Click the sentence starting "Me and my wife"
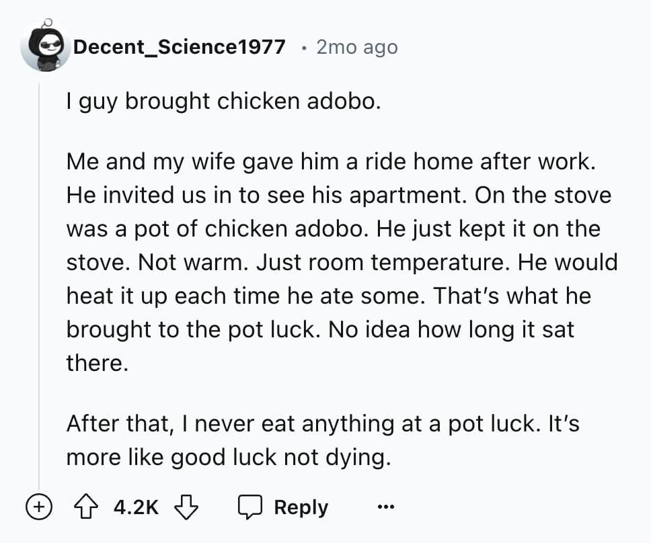651x543 pixels. pyautogui.click(x=331, y=162)
